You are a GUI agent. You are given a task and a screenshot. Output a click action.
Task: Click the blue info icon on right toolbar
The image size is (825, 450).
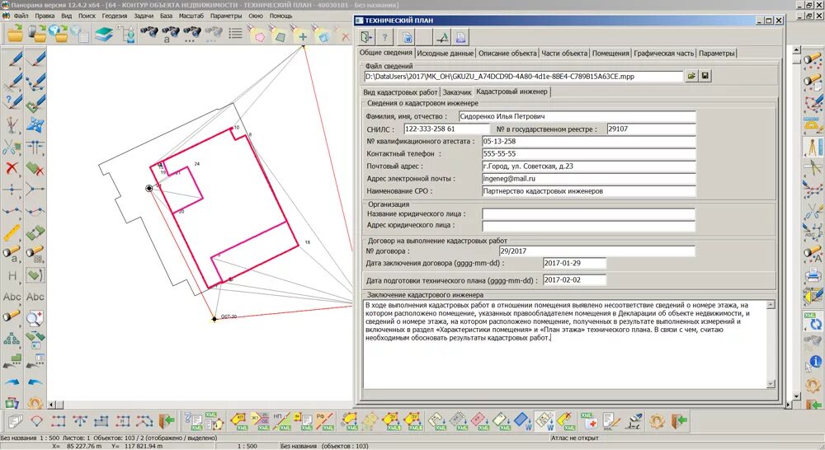coord(814,361)
